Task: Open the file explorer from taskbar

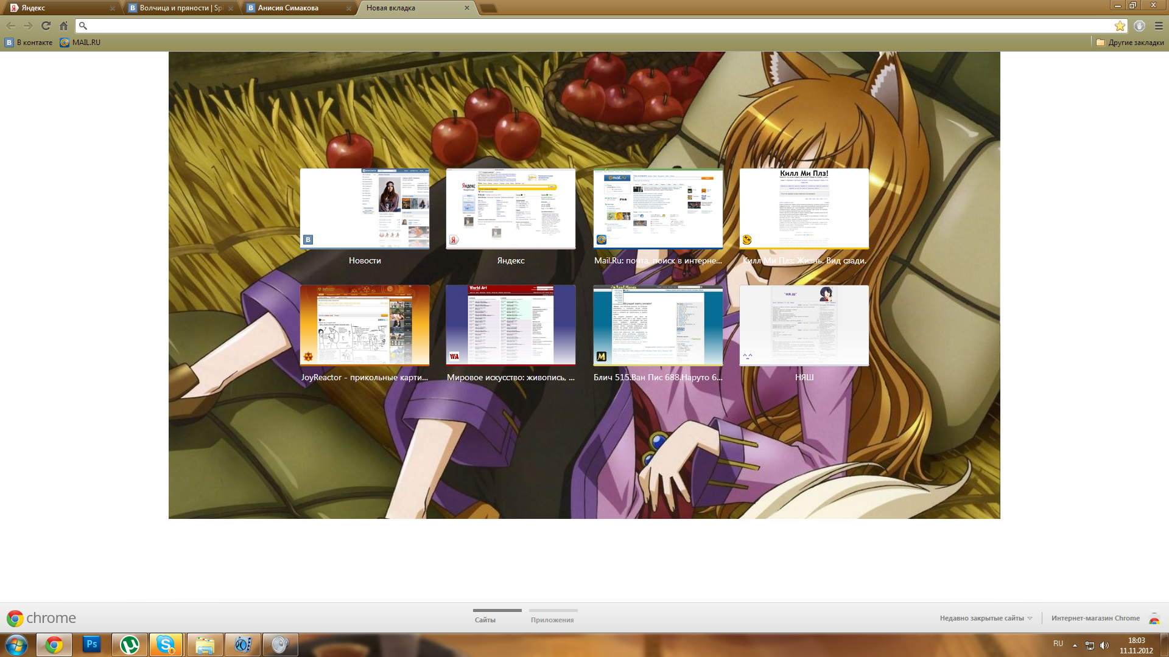Action: click(x=205, y=645)
